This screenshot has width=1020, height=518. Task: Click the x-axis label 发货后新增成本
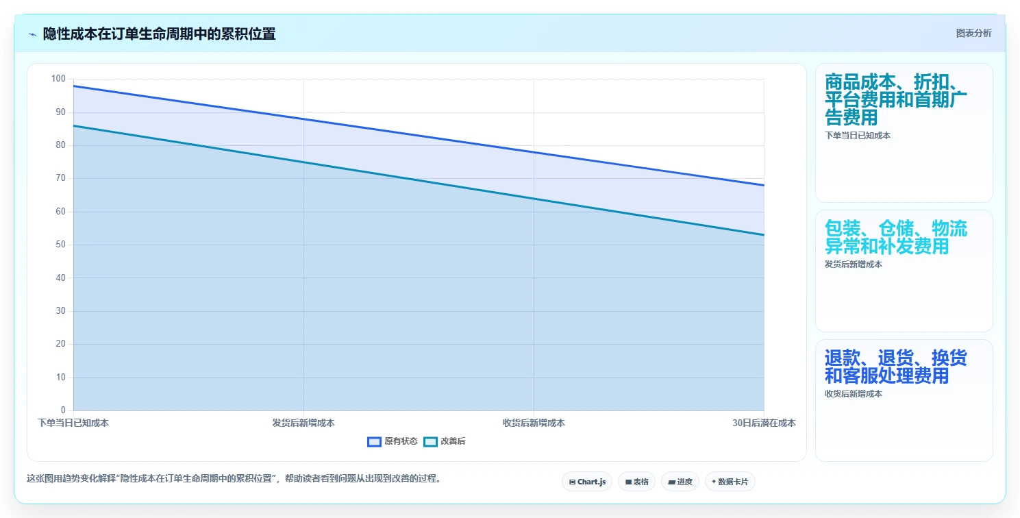pos(303,423)
